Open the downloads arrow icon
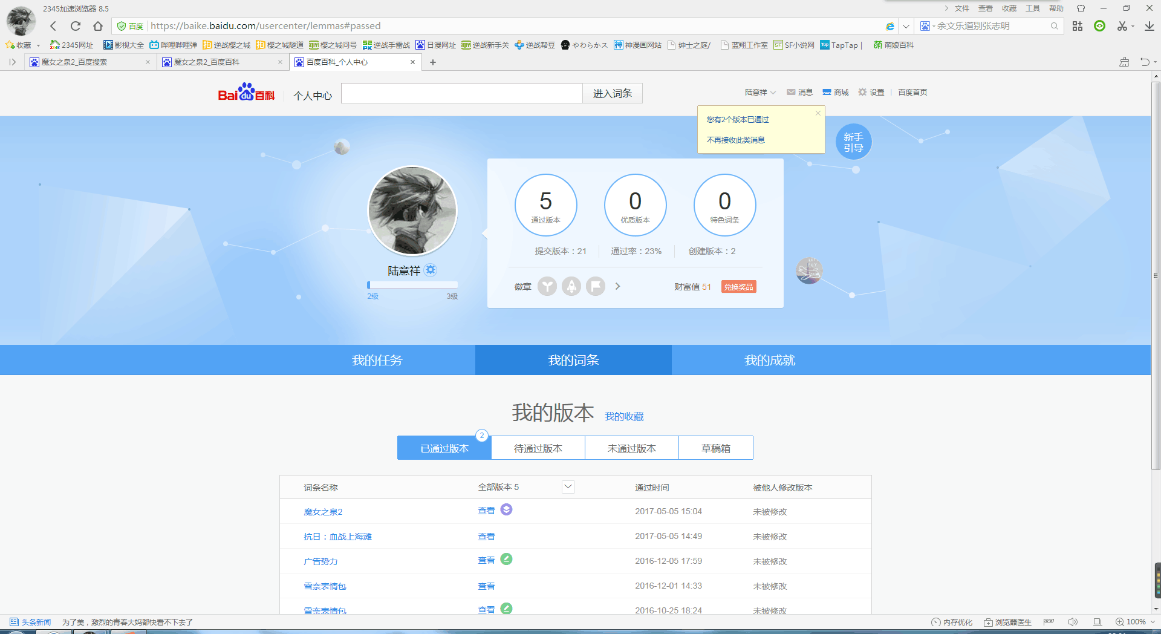This screenshot has width=1161, height=634. point(1150,26)
